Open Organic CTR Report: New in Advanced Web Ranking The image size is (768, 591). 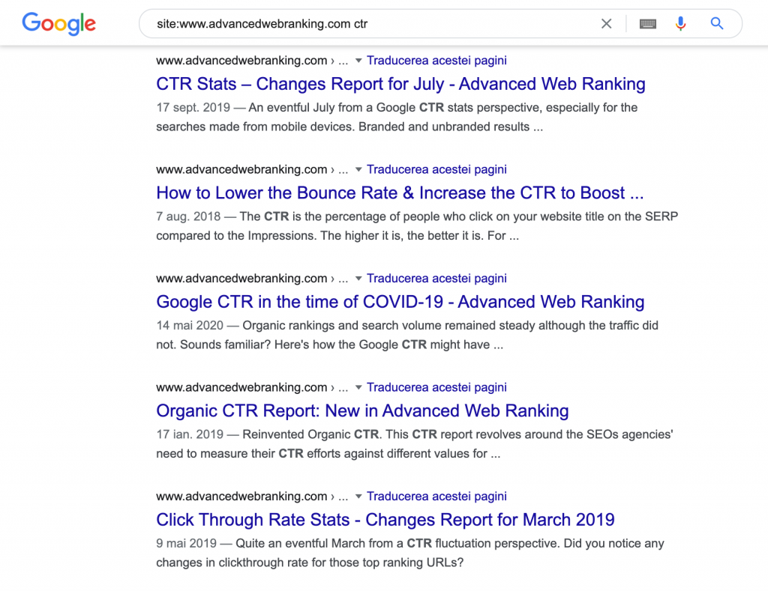pos(362,411)
